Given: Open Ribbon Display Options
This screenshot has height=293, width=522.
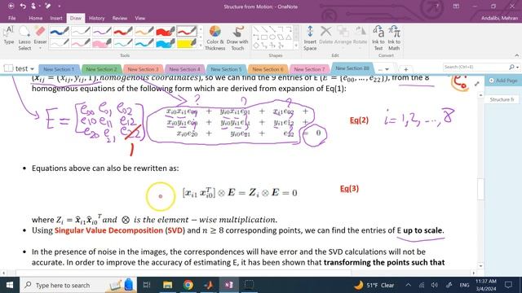Looking at the screenshot, I should coord(456,6).
